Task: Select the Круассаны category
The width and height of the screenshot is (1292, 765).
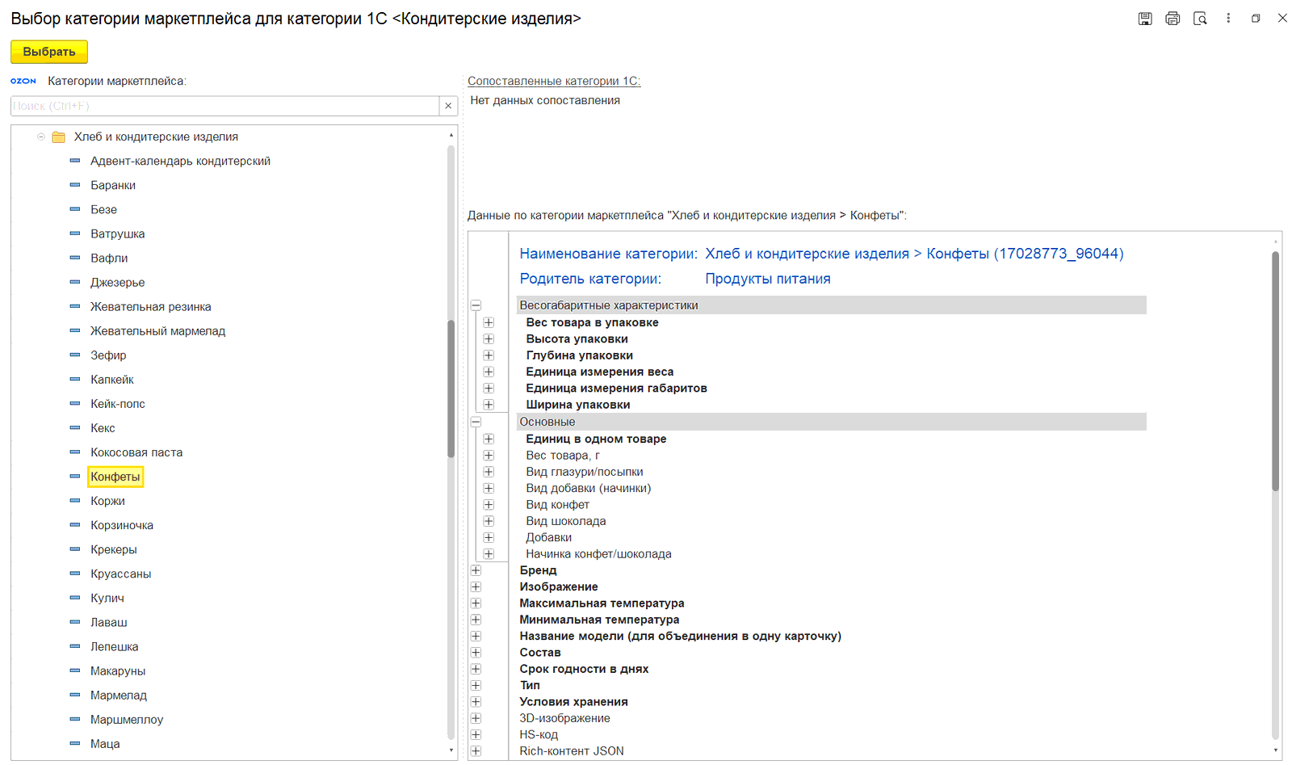Action: click(121, 574)
